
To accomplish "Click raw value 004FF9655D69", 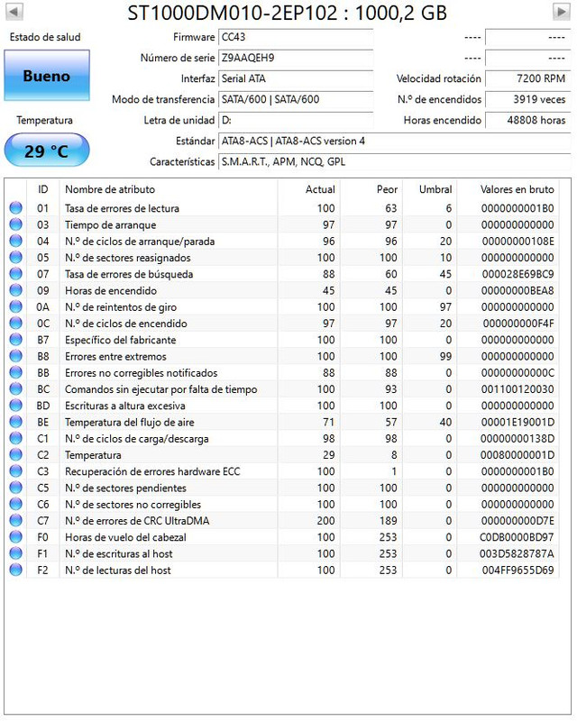I will 517,570.
